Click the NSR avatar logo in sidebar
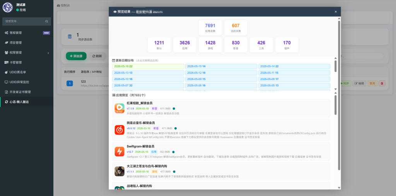Screen dimensions: 396x196 [8, 7]
